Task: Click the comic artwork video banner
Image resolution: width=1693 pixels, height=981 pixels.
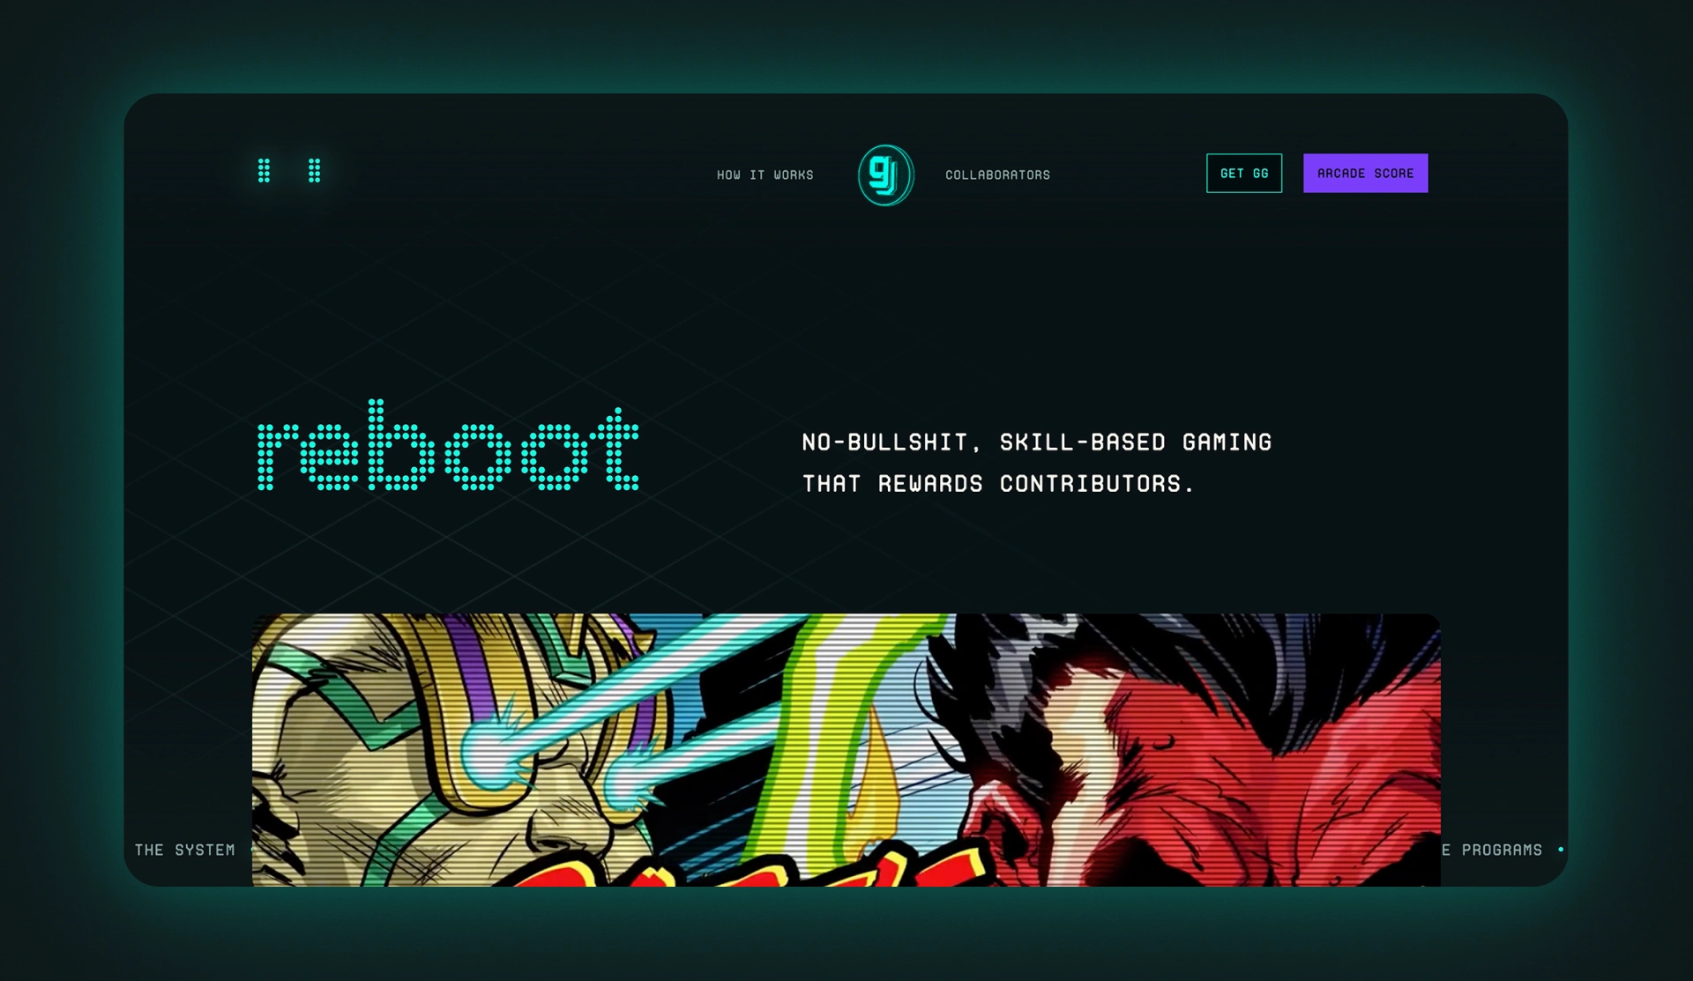Action: [x=846, y=750]
